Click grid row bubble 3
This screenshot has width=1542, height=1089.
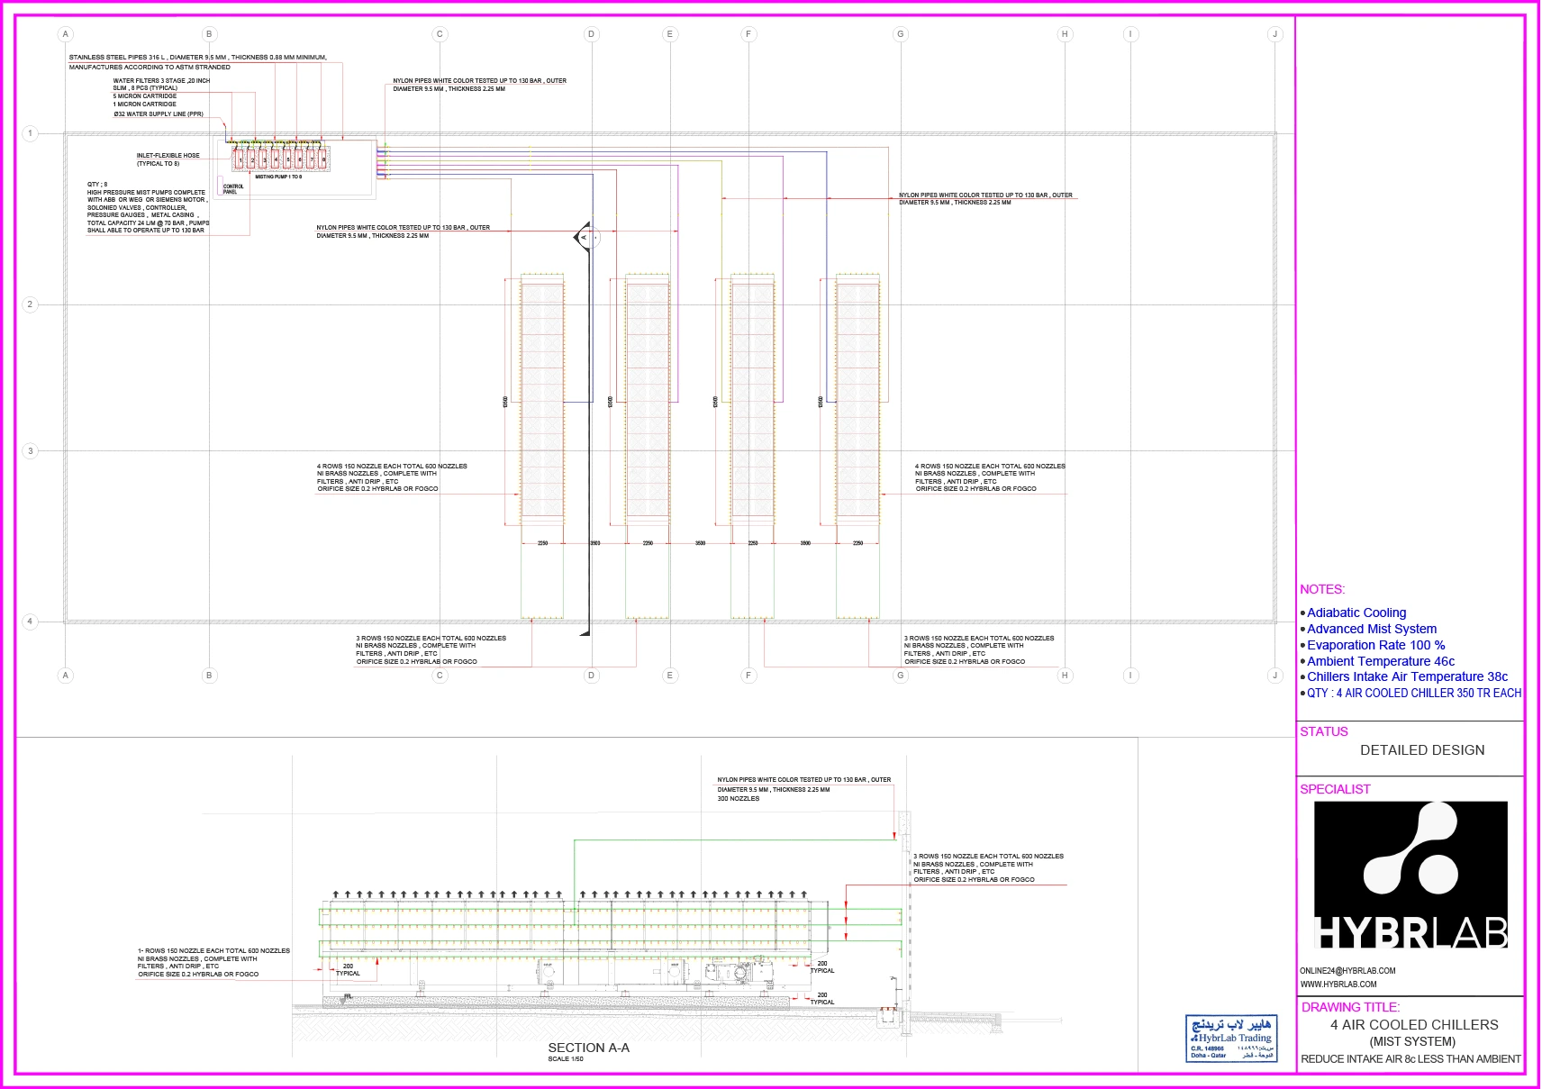tap(30, 451)
